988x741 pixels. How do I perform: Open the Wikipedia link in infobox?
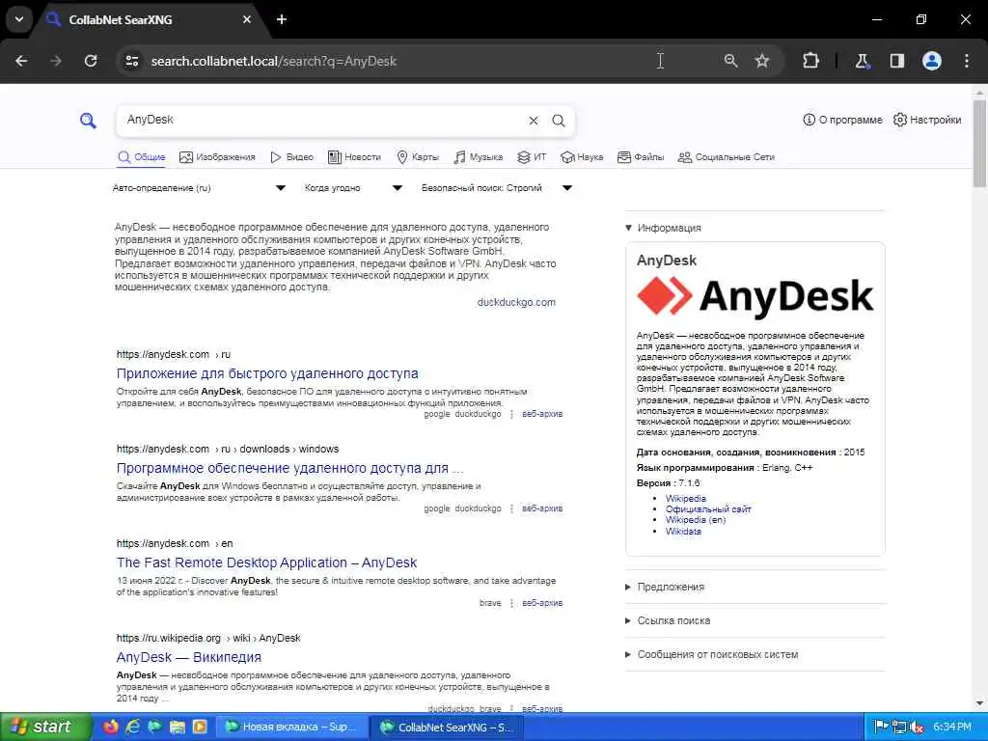[686, 499]
